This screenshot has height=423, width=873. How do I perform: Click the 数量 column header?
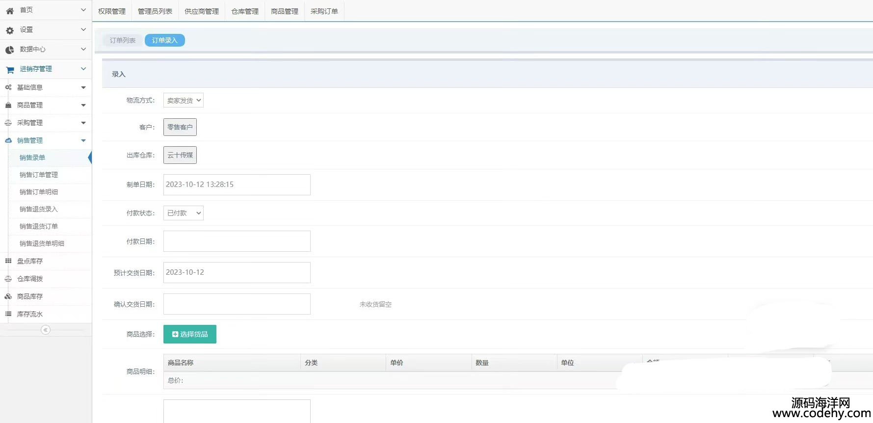(514, 363)
